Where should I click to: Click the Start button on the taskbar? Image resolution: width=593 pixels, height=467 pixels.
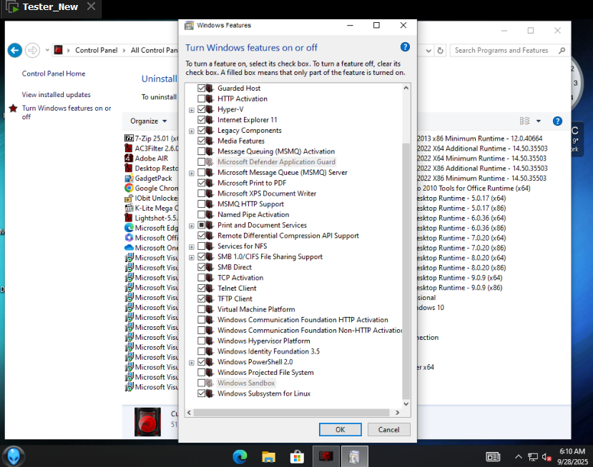(14, 456)
